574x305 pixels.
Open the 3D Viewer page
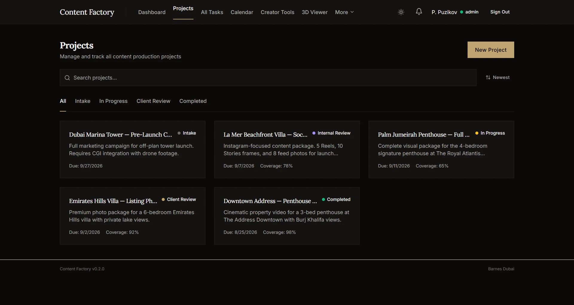point(315,12)
